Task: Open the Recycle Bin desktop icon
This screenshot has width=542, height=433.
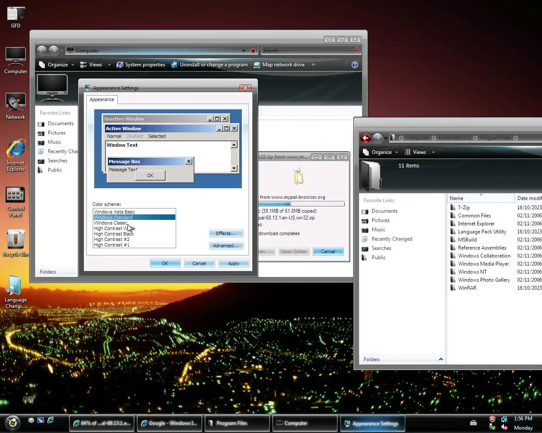Action: point(16,243)
